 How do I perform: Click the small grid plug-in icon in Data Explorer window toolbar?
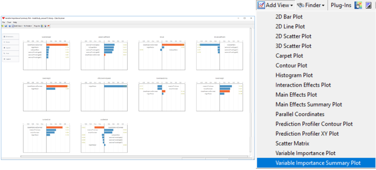[x=45, y=26]
